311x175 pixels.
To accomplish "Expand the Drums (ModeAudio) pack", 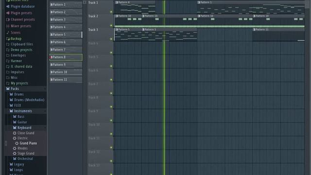I will point(29,100).
